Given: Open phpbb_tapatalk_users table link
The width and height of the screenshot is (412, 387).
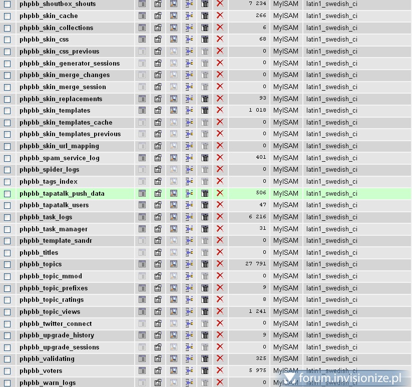Looking at the screenshot, I should click(x=54, y=205).
